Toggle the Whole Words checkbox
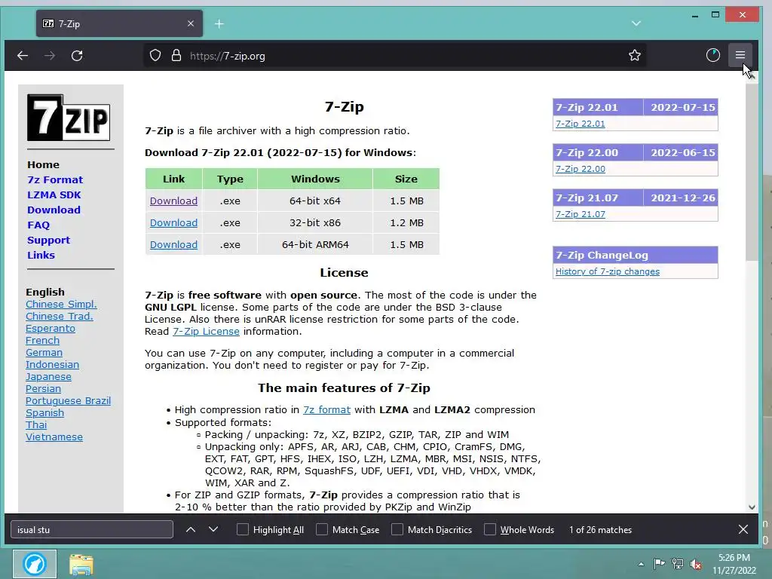The width and height of the screenshot is (772, 579). [x=489, y=529]
